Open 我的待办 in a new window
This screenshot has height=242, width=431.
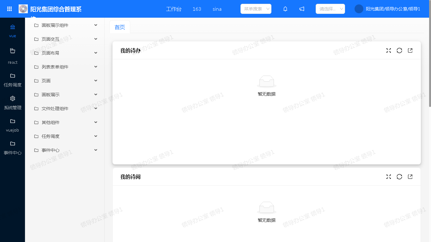pyautogui.click(x=410, y=50)
